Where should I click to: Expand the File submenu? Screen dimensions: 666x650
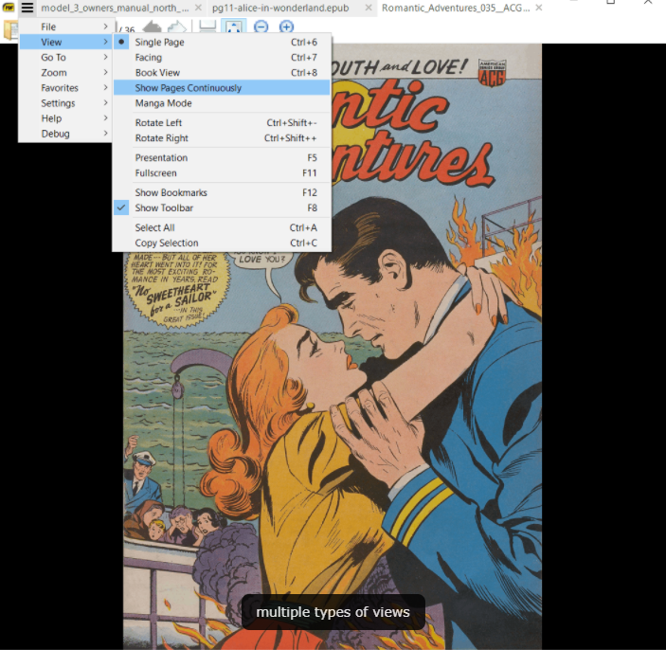pyautogui.click(x=65, y=27)
